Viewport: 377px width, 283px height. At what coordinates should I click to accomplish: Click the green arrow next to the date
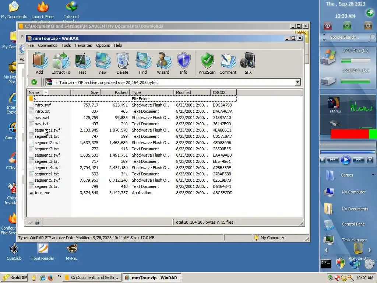click(x=370, y=13)
